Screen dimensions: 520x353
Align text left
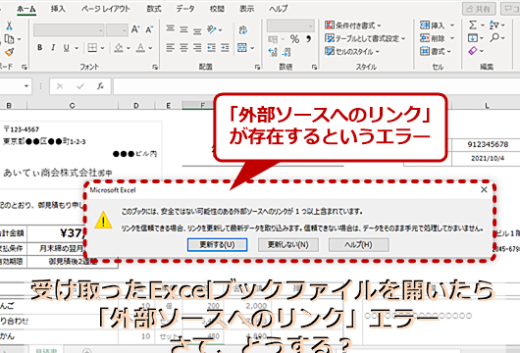170,48
